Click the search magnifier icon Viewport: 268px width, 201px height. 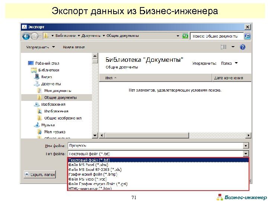tap(247, 36)
